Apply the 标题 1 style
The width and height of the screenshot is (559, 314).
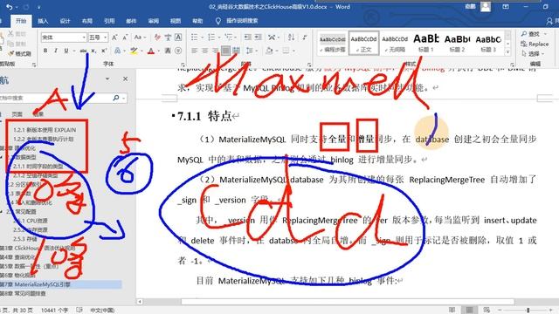(x=425, y=44)
